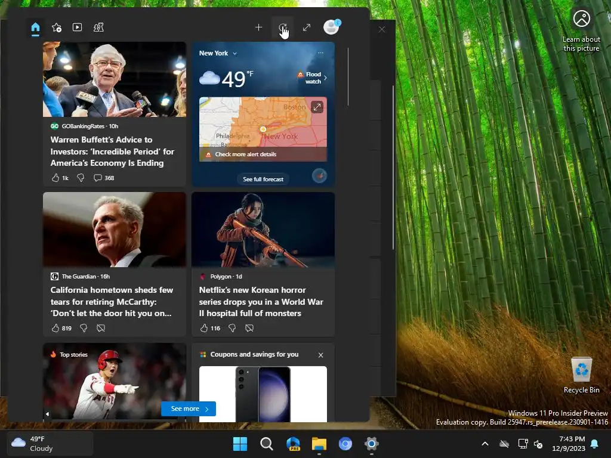Click the See more button
Viewport: 611px width, 458px height.
tap(189, 409)
